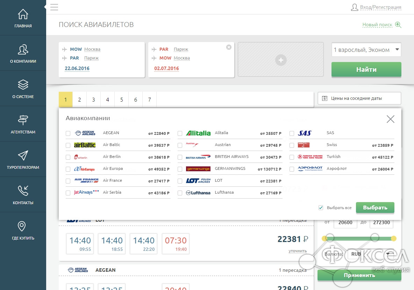The image size is (414, 290).
Task: Click the Aegean Airlines logo
Action: [x=85, y=133]
